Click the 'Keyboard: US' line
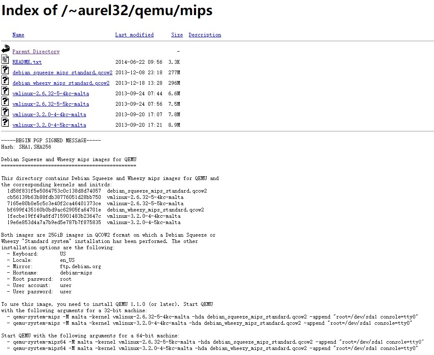Screen dimensions: 434x355 37,254
